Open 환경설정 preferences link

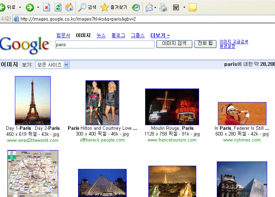(x=227, y=46)
